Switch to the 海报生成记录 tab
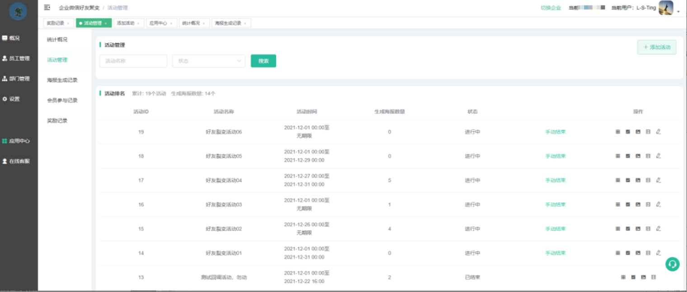Viewport: 687px width, 292px height. pos(228,23)
